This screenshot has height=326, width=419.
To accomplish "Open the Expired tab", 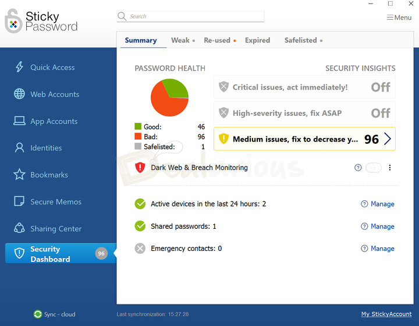I will coord(258,40).
